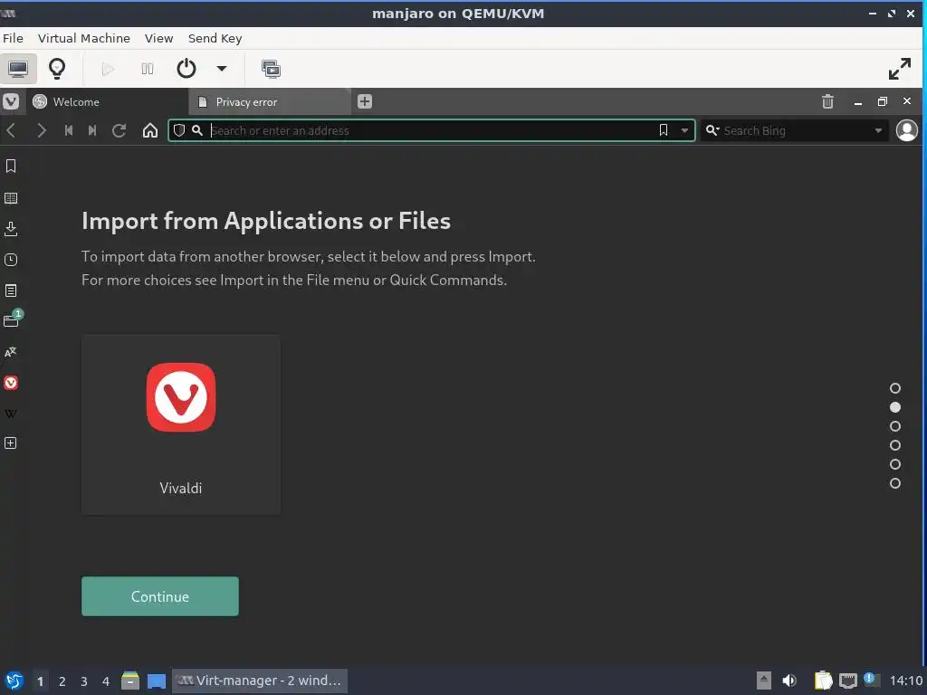Bookmark the page from address bar
The image size is (927, 695).
pos(664,130)
